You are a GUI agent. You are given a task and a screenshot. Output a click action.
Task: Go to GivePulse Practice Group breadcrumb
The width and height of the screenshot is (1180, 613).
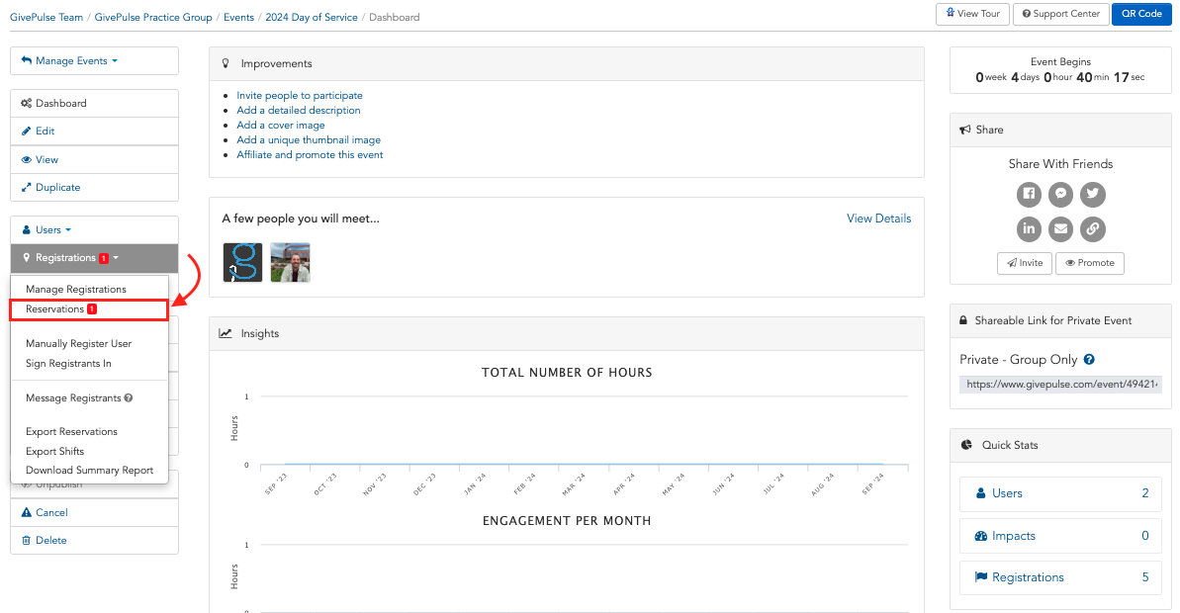pyautogui.click(x=153, y=17)
